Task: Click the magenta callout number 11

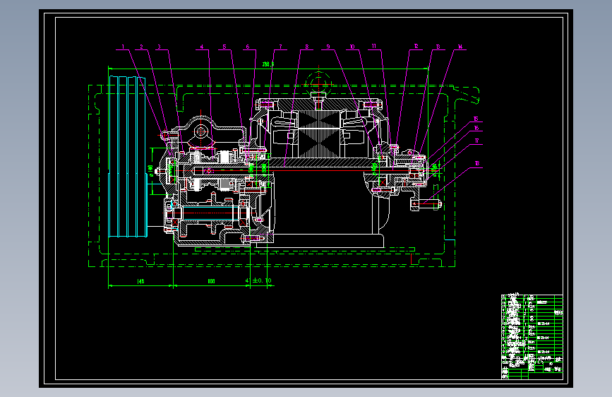Action: (x=374, y=47)
